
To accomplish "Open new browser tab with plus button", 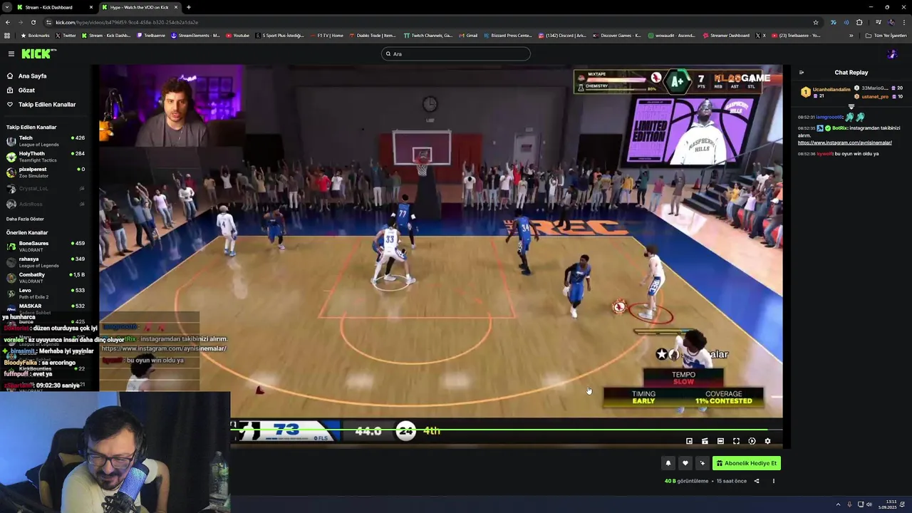I will coord(188,7).
